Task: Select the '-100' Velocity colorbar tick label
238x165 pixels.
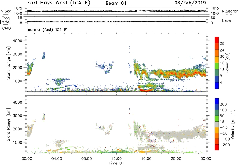Action: [x=225, y=139]
